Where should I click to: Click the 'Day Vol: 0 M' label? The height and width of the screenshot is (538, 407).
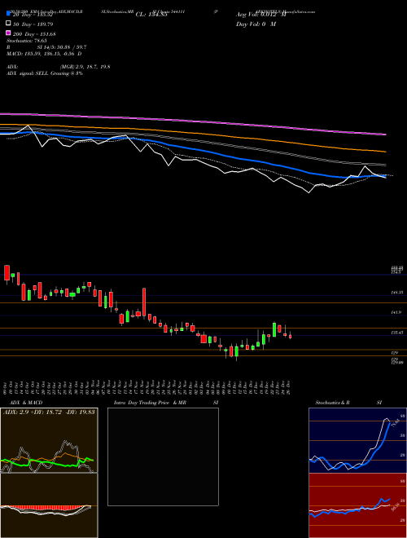point(256,24)
